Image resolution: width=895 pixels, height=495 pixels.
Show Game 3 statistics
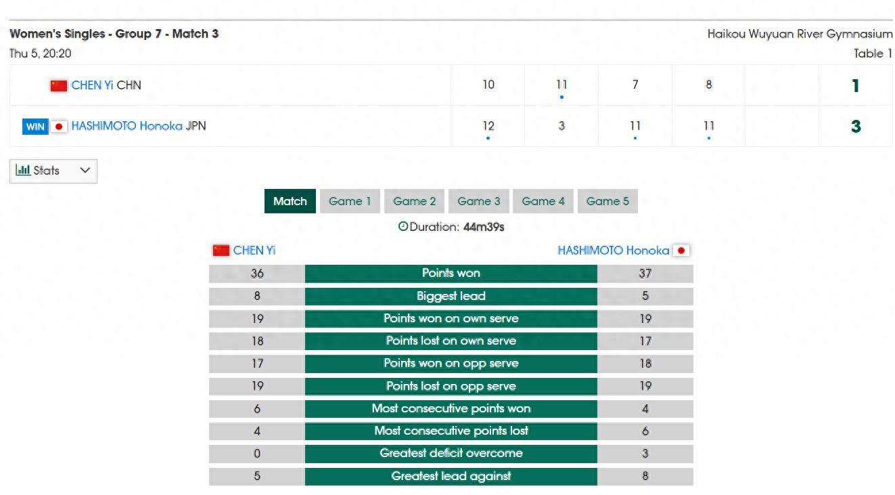tap(478, 201)
